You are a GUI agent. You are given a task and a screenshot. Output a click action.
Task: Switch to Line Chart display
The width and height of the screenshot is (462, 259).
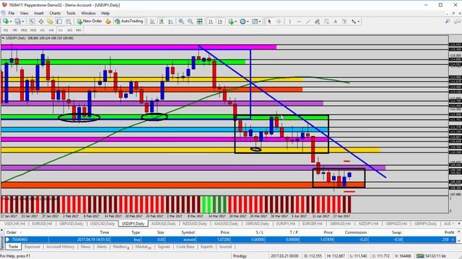pos(170,22)
